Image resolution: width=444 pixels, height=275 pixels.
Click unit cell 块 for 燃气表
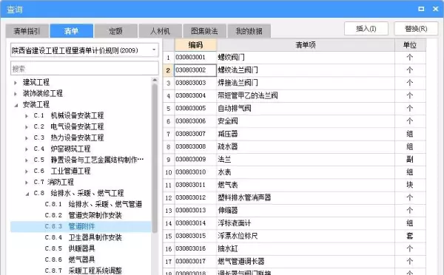410,185
